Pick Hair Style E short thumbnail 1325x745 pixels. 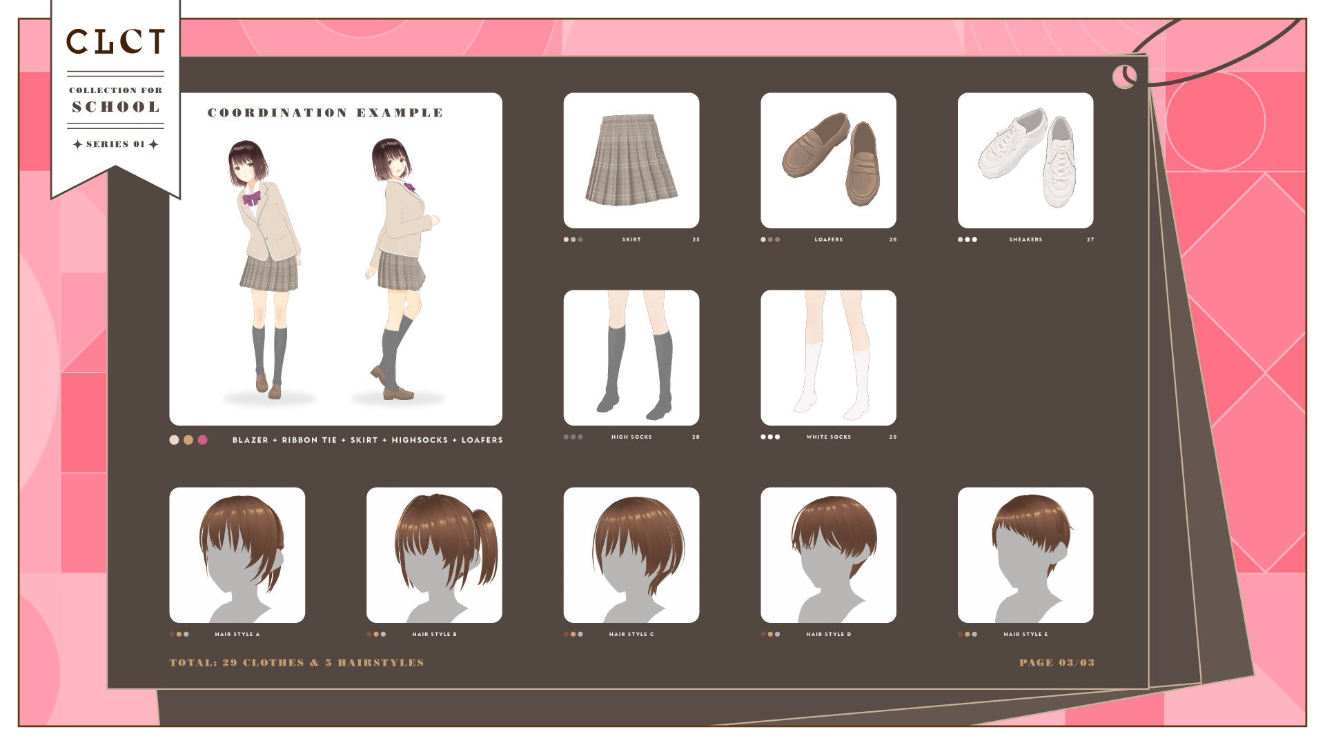tap(1025, 555)
